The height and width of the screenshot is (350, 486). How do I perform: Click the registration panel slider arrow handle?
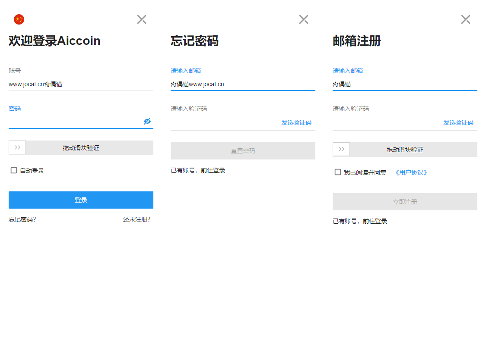(341, 150)
